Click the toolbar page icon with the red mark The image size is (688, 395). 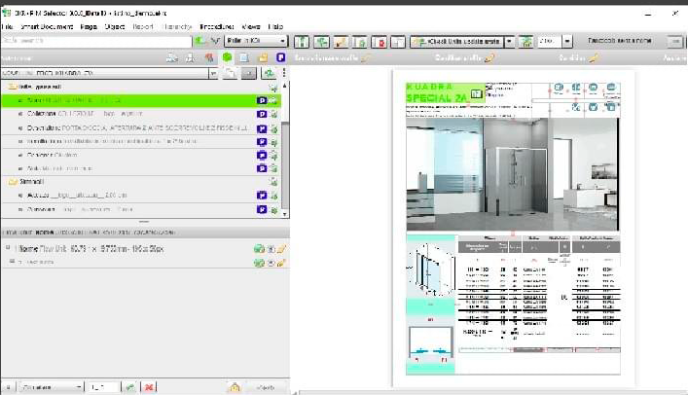pos(380,42)
